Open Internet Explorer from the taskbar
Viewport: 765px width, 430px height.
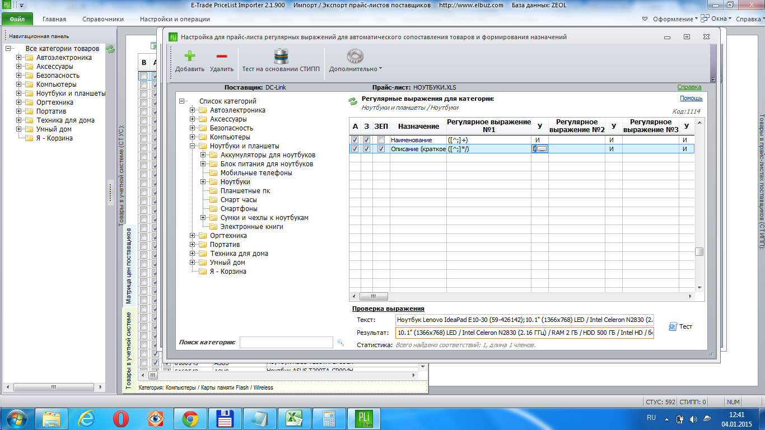coord(87,418)
